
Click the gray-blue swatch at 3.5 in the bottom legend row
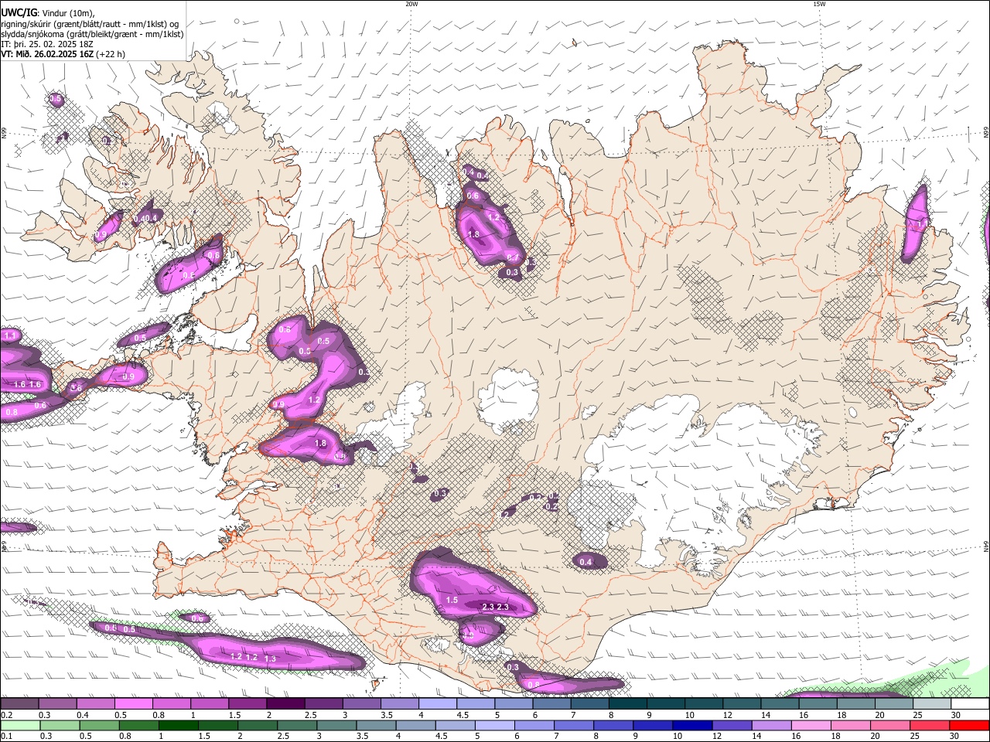[376, 726]
